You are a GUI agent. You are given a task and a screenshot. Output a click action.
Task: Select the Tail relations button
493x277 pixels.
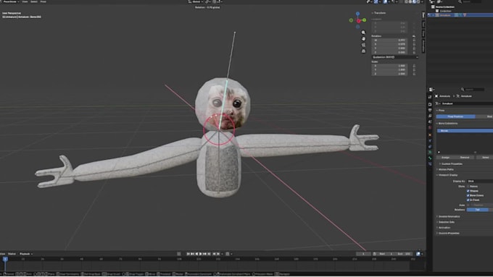[x=478, y=210]
